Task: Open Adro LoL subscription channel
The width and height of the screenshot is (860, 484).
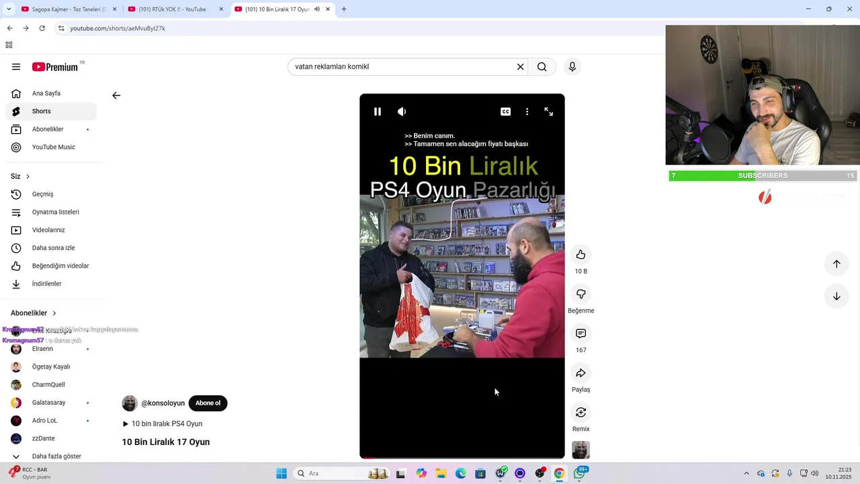Action: pyautogui.click(x=51, y=421)
